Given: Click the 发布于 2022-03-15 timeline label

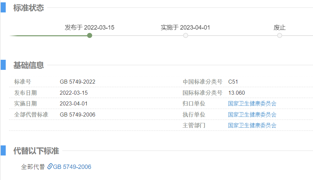Looking at the screenshot, I should click(90, 28).
